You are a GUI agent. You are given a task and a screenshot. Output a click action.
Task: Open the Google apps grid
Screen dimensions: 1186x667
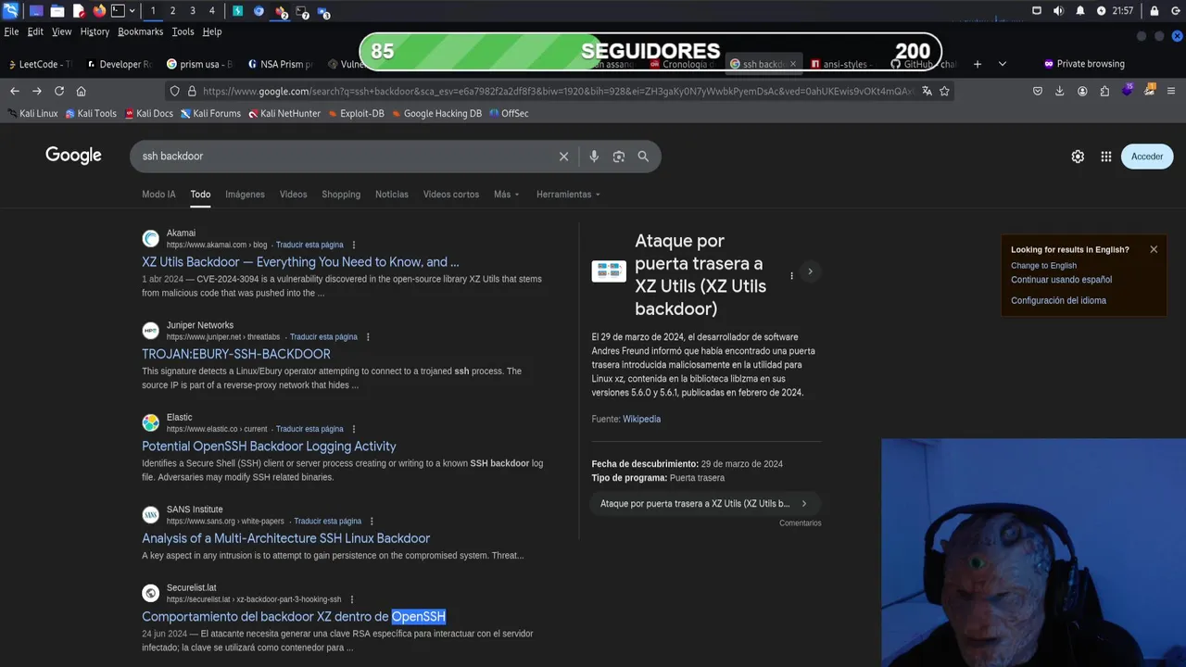pyautogui.click(x=1106, y=157)
